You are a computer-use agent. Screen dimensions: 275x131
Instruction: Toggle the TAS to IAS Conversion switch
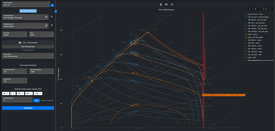[x=21, y=43]
